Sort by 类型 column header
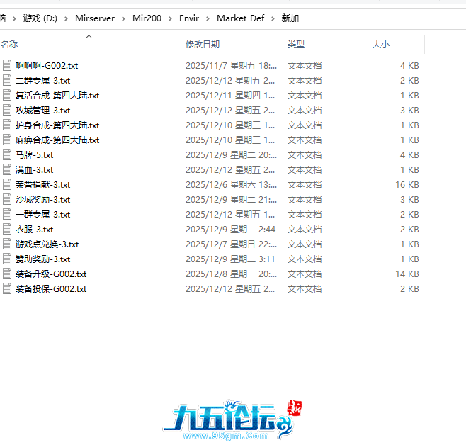Viewport: 466px width, 445px height. coord(296,45)
